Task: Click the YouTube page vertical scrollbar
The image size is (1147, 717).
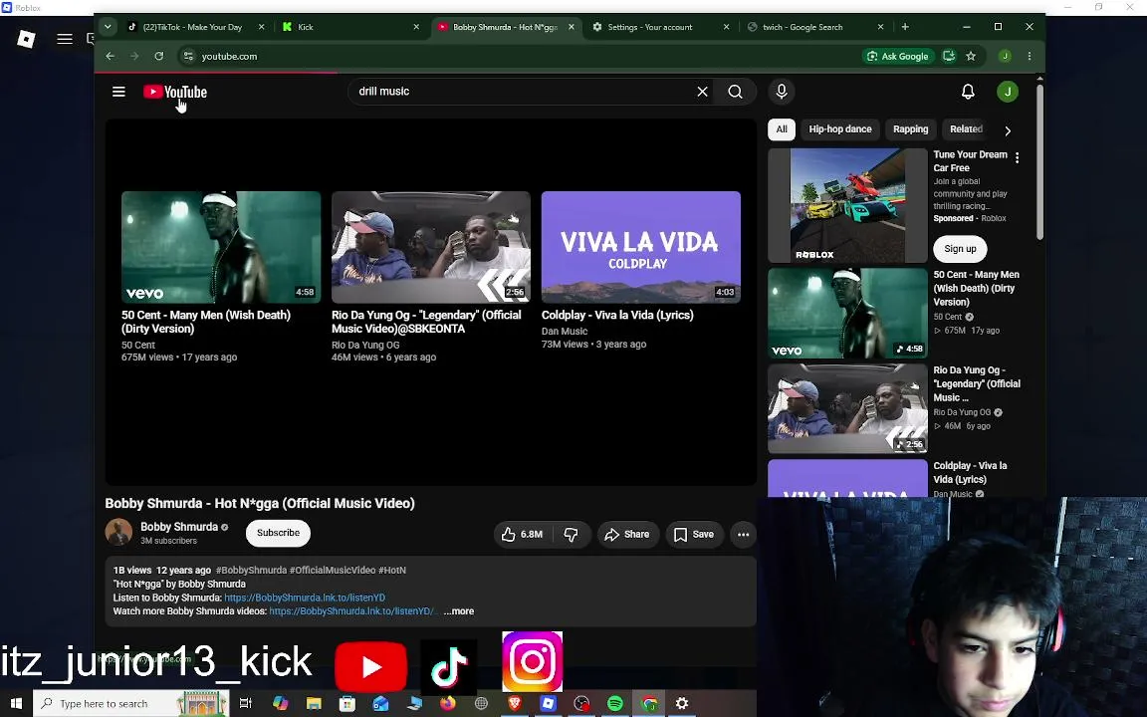Action: 1039,161
